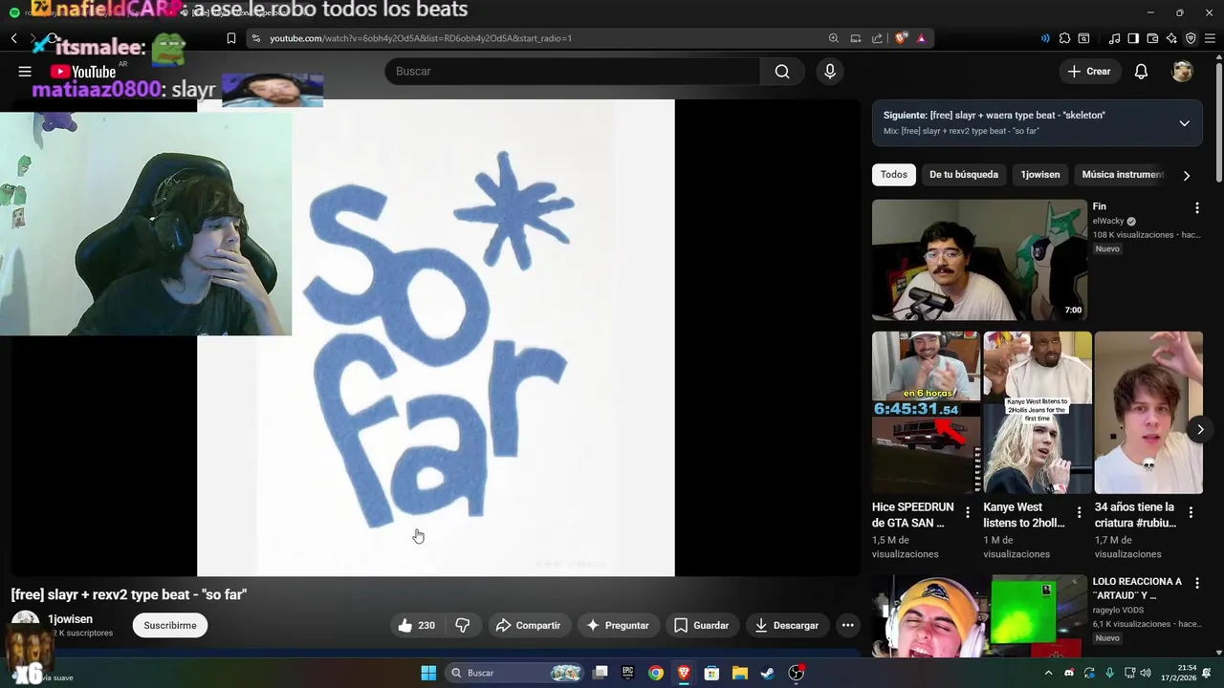
Task: Select the "De tu búsqueda" chip
Action: pyautogui.click(x=964, y=175)
